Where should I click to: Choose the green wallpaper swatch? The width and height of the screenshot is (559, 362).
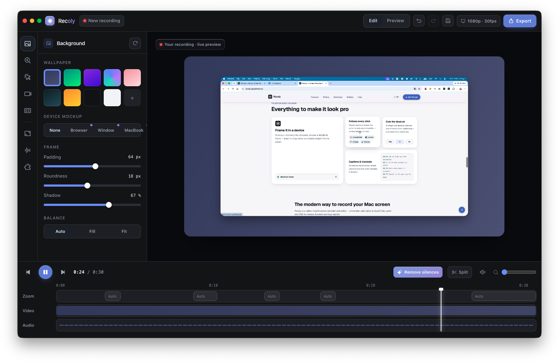pos(72,78)
